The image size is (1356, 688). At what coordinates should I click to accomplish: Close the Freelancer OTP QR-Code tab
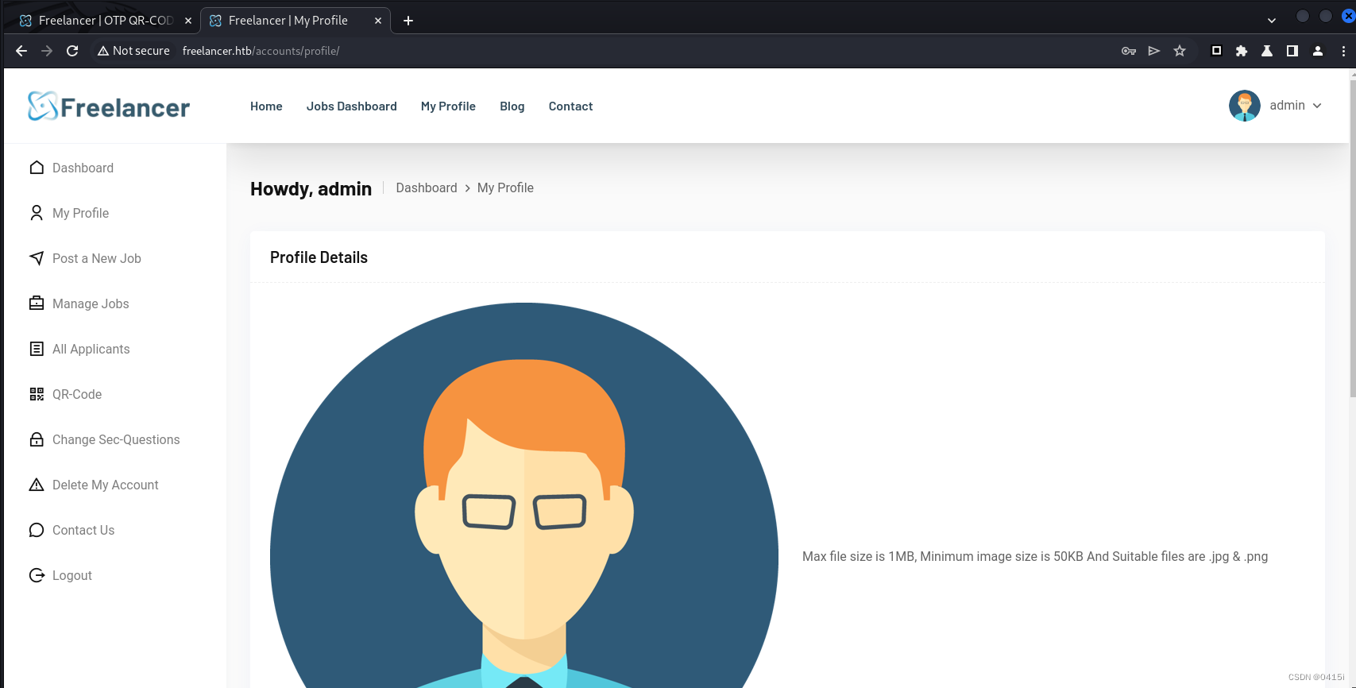pyautogui.click(x=188, y=21)
